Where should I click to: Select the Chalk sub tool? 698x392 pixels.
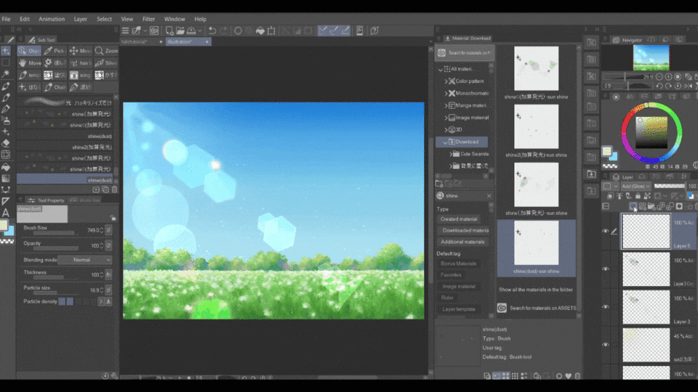click(x=55, y=87)
